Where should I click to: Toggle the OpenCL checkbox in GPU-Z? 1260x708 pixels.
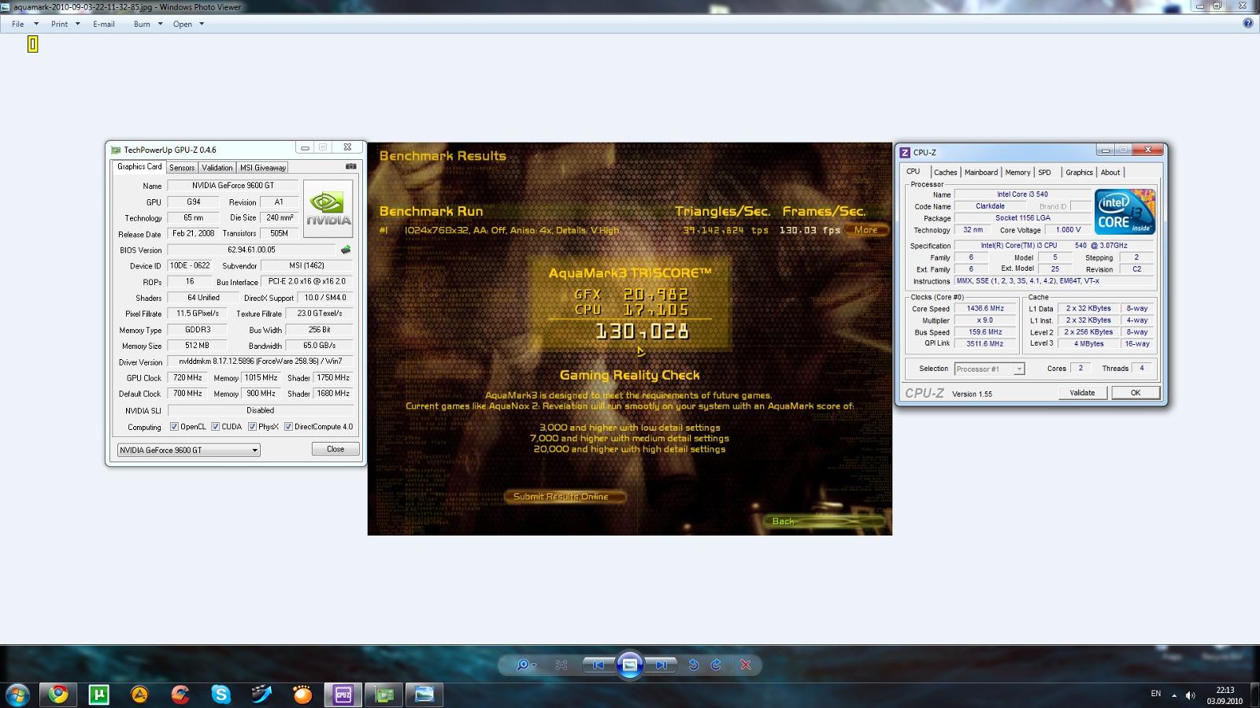tap(174, 427)
